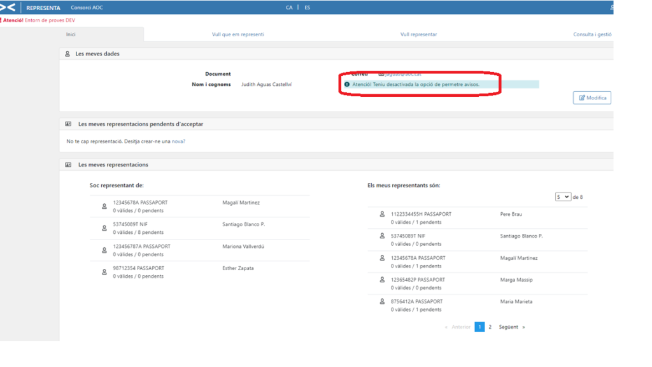Click the AOC logo icon in header

coord(8,8)
